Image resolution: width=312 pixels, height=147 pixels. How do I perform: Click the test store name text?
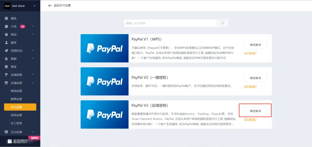18,6
